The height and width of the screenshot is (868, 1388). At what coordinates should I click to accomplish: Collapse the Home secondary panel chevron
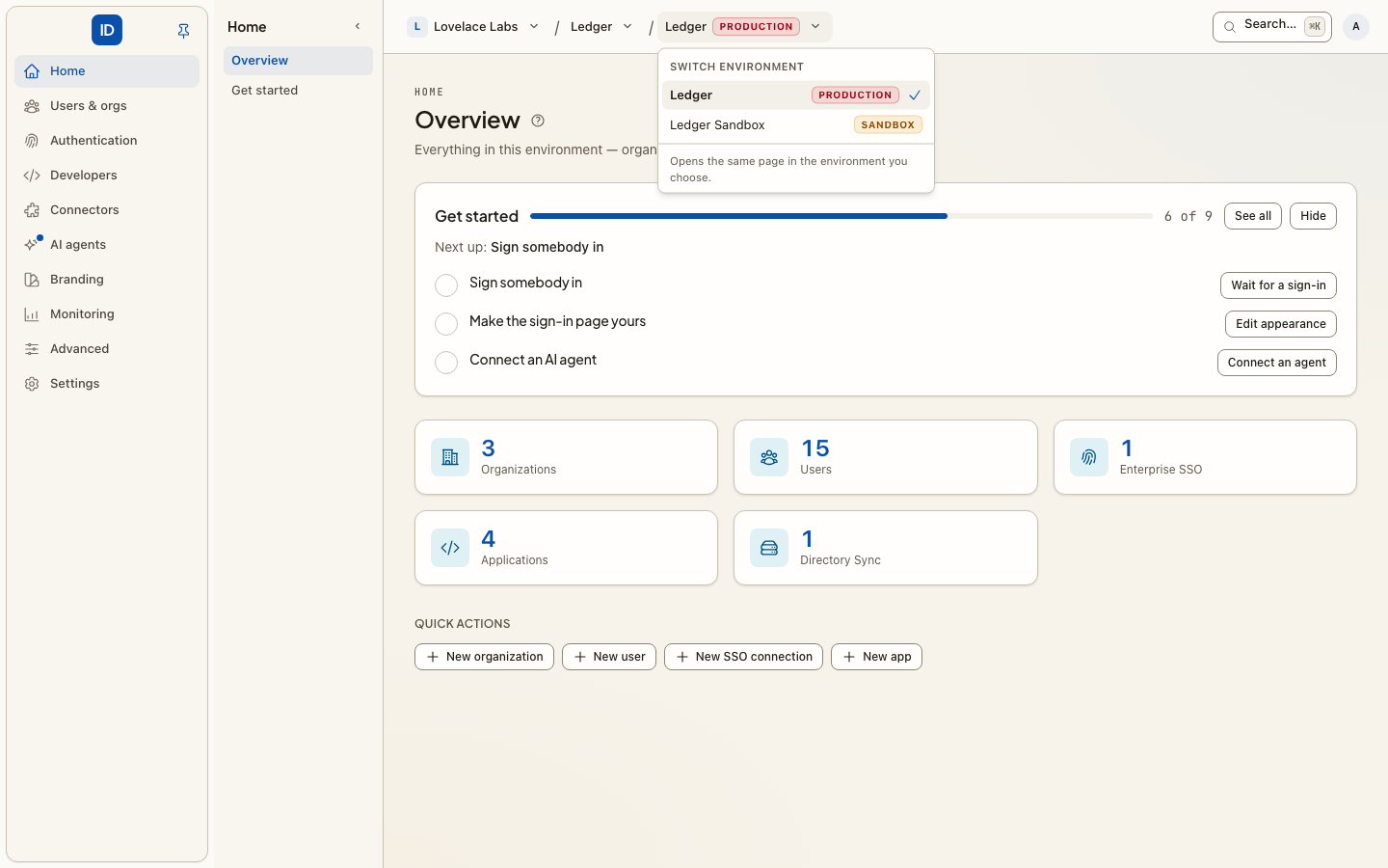pyautogui.click(x=358, y=27)
